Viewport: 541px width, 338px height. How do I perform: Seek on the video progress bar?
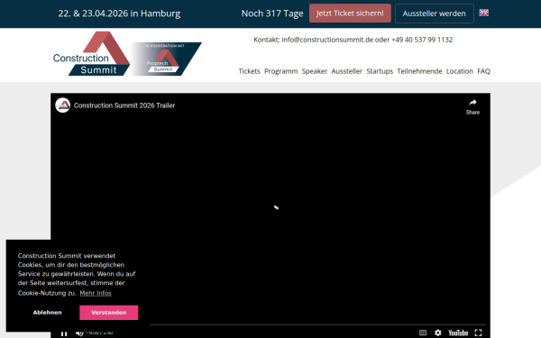coord(317,324)
